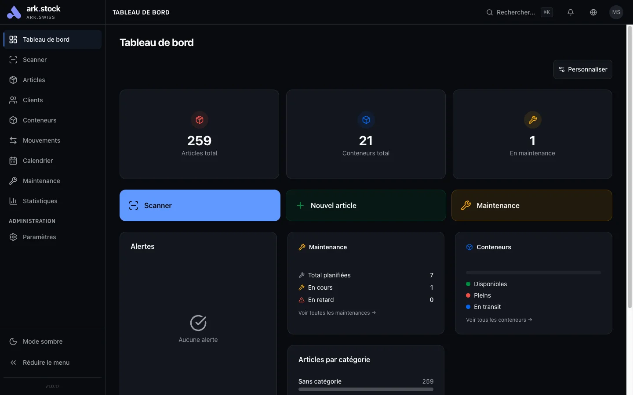
Task: Click the ark.stock logo
Action: pos(33,12)
